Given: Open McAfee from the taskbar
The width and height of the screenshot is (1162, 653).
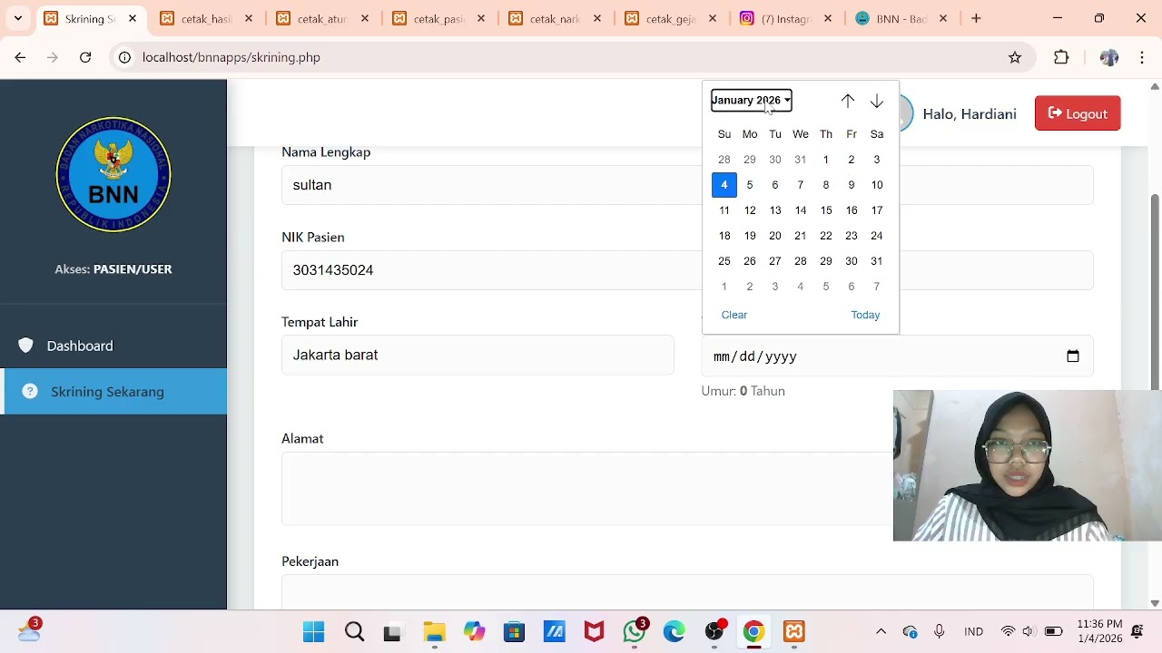Looking at the screenshot, I should point(594,632).
